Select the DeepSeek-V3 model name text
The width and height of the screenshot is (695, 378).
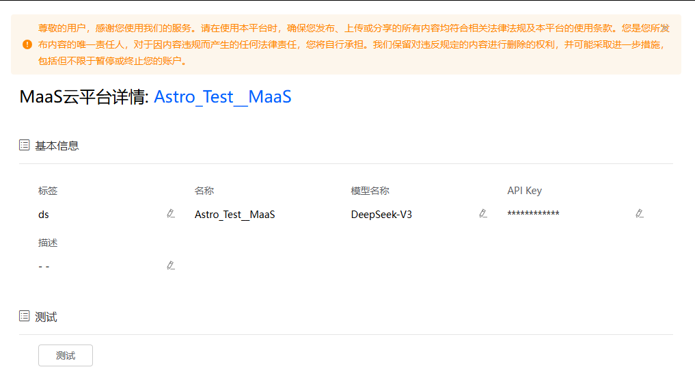[381, 215]
